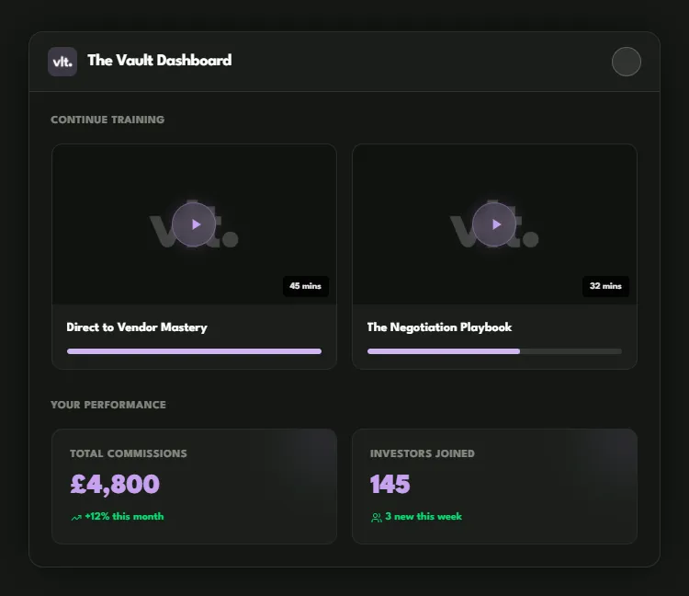This screenshot has height=596, width=689.
Task: Select the Total Commissions card
Action: pyautogui.click(x=194, y=486)
